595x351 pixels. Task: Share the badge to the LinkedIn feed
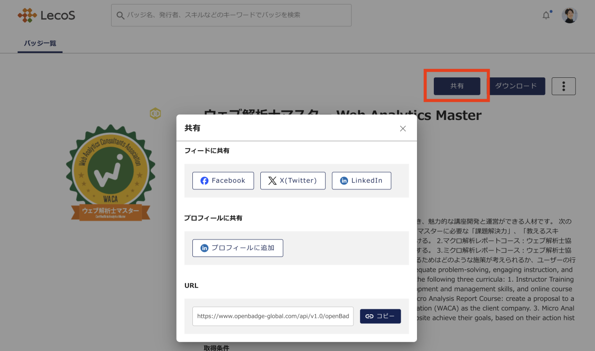tap(361, 180)
